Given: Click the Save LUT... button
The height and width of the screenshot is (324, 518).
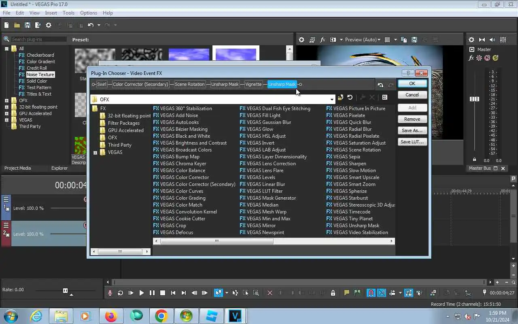Looking at the screenshot, I should coord(412,142).
